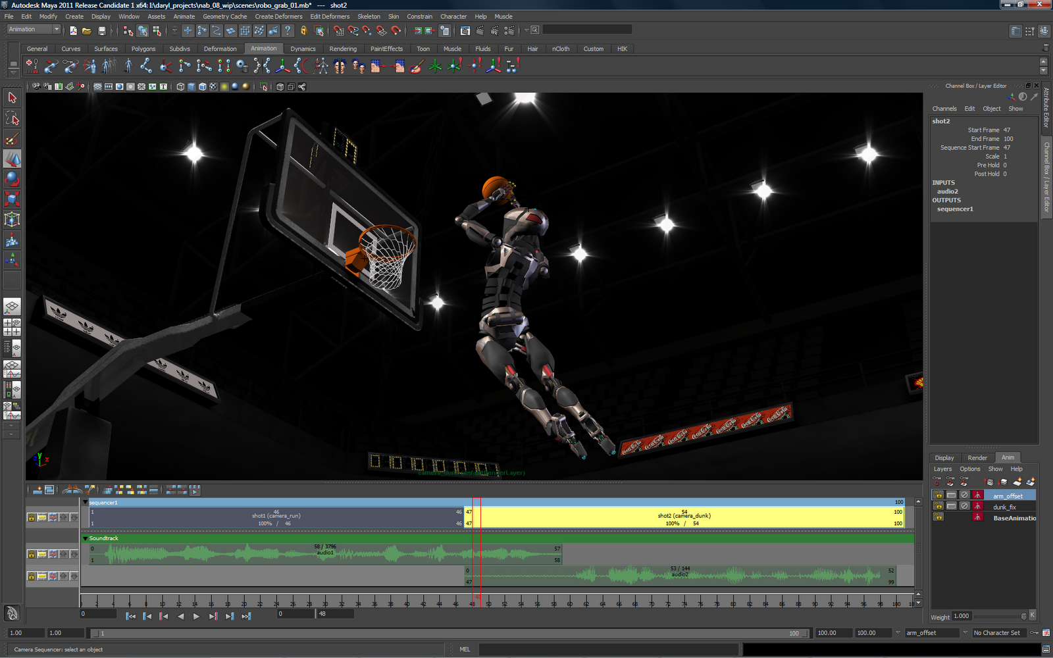Select the Lasso selection tool
Image resolution: width=1053 pixels, height=658 pixels.
coord(11,118)
